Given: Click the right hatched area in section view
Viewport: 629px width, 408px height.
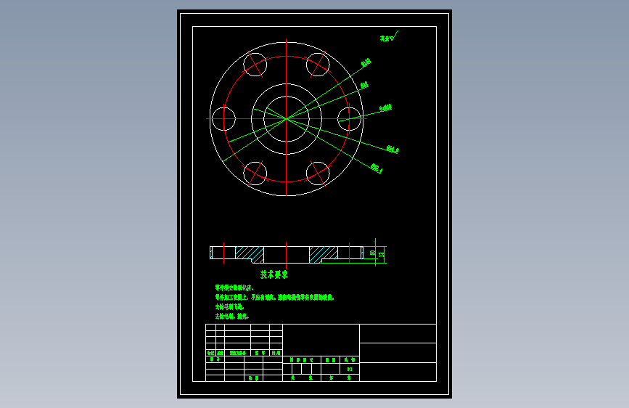Looking at the screenshot, I should [324, 255].
